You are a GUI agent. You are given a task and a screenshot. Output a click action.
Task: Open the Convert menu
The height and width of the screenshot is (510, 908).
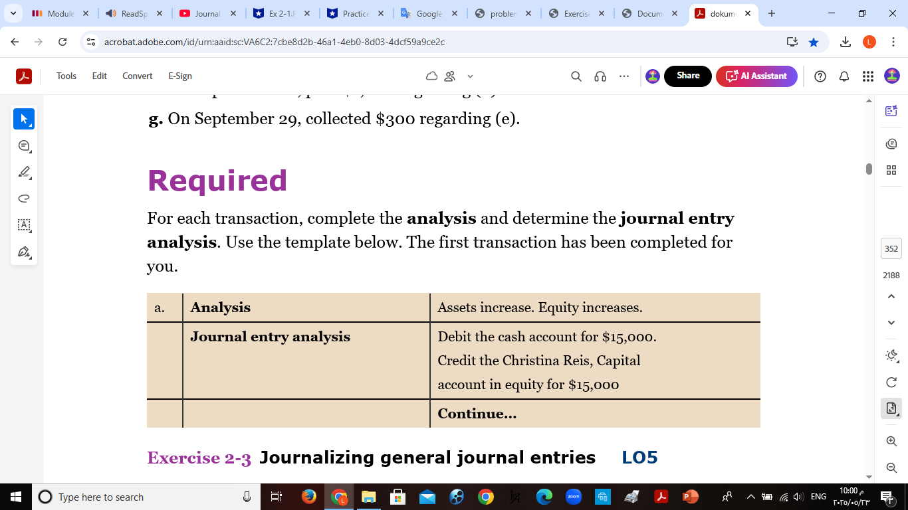pyautogui.click(x=138, y=76)
